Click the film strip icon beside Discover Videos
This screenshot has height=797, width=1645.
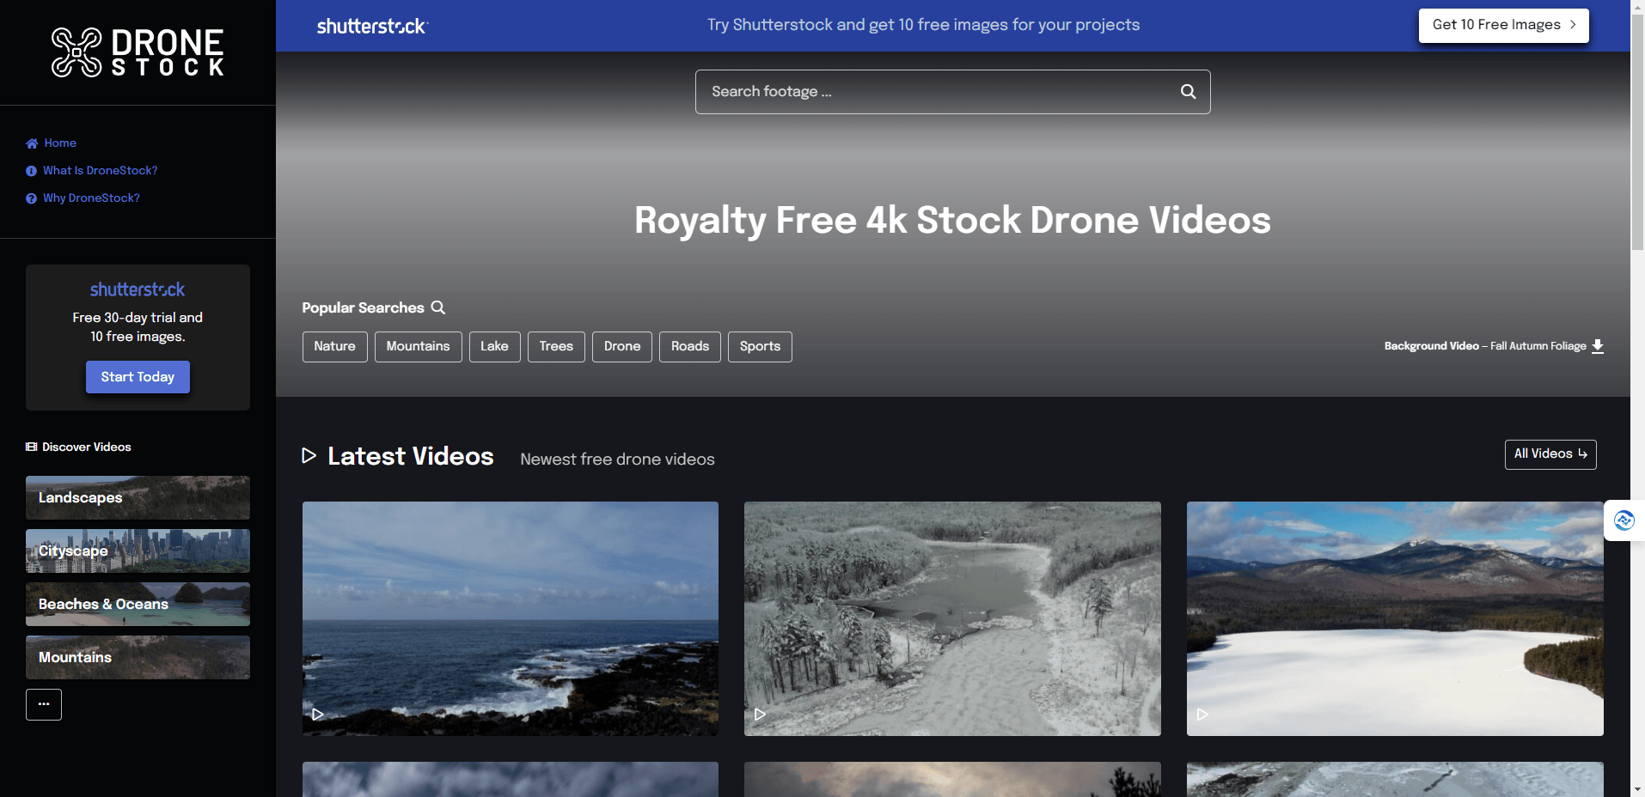[x=30, y=447]
